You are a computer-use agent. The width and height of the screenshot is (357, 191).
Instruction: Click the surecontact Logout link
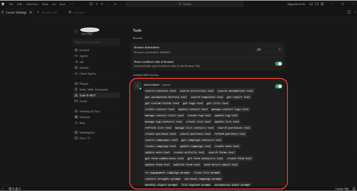click(x=166, y=85)
